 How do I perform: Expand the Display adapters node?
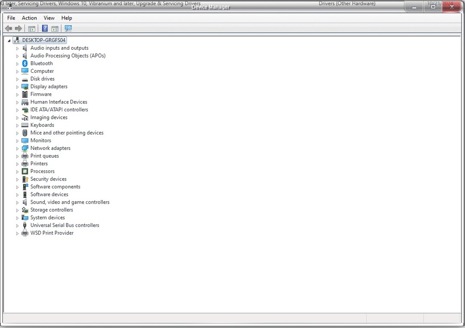(18, 87)
